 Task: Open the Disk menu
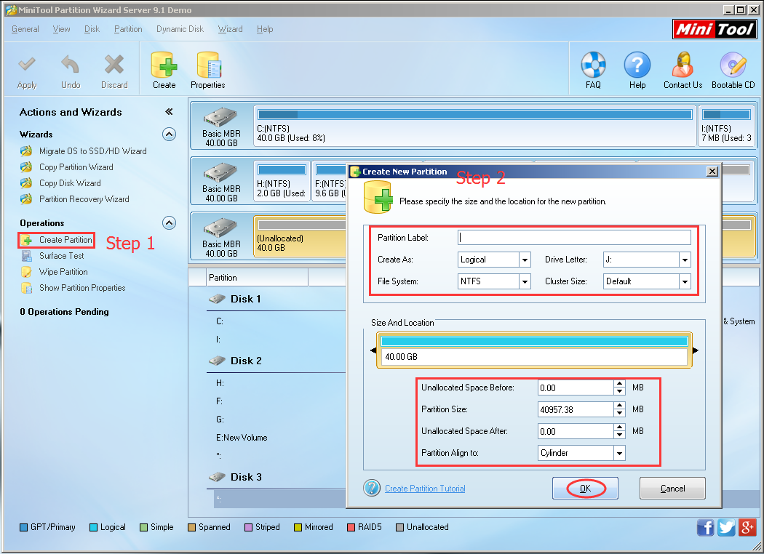click(x=92, y=29)
